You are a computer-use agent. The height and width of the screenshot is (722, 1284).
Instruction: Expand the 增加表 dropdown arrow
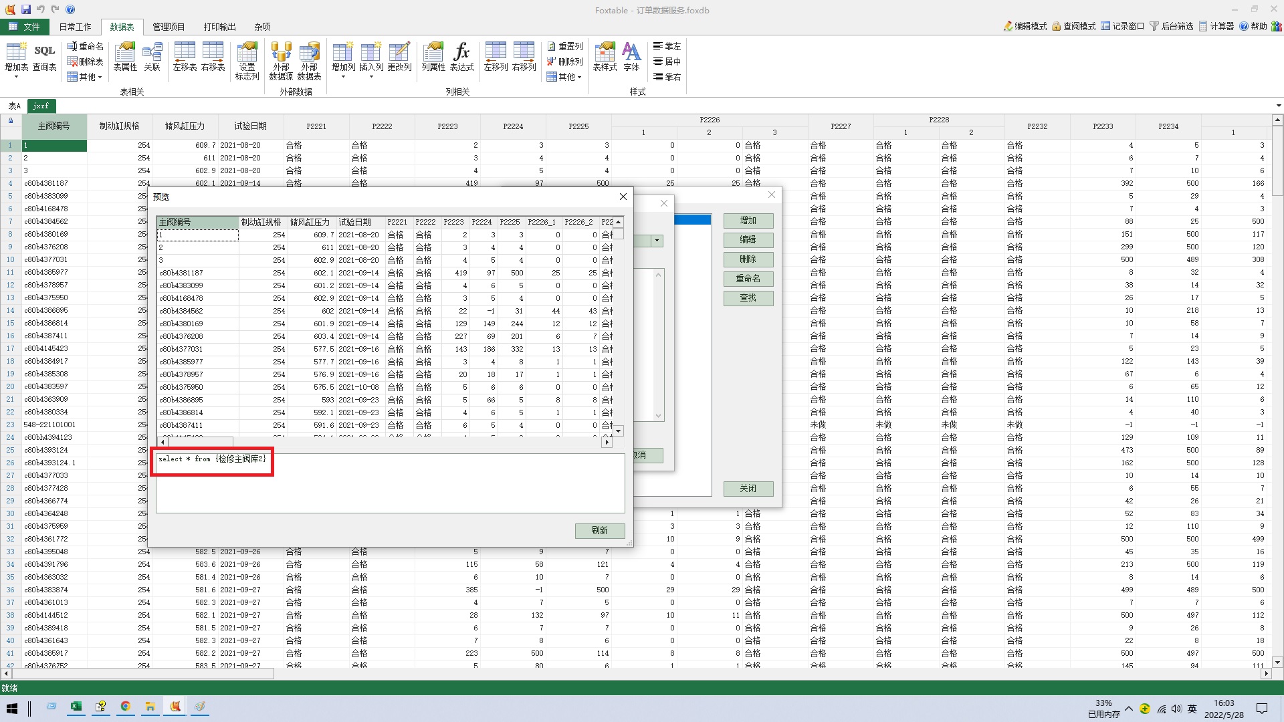click(x=16, y=77)
